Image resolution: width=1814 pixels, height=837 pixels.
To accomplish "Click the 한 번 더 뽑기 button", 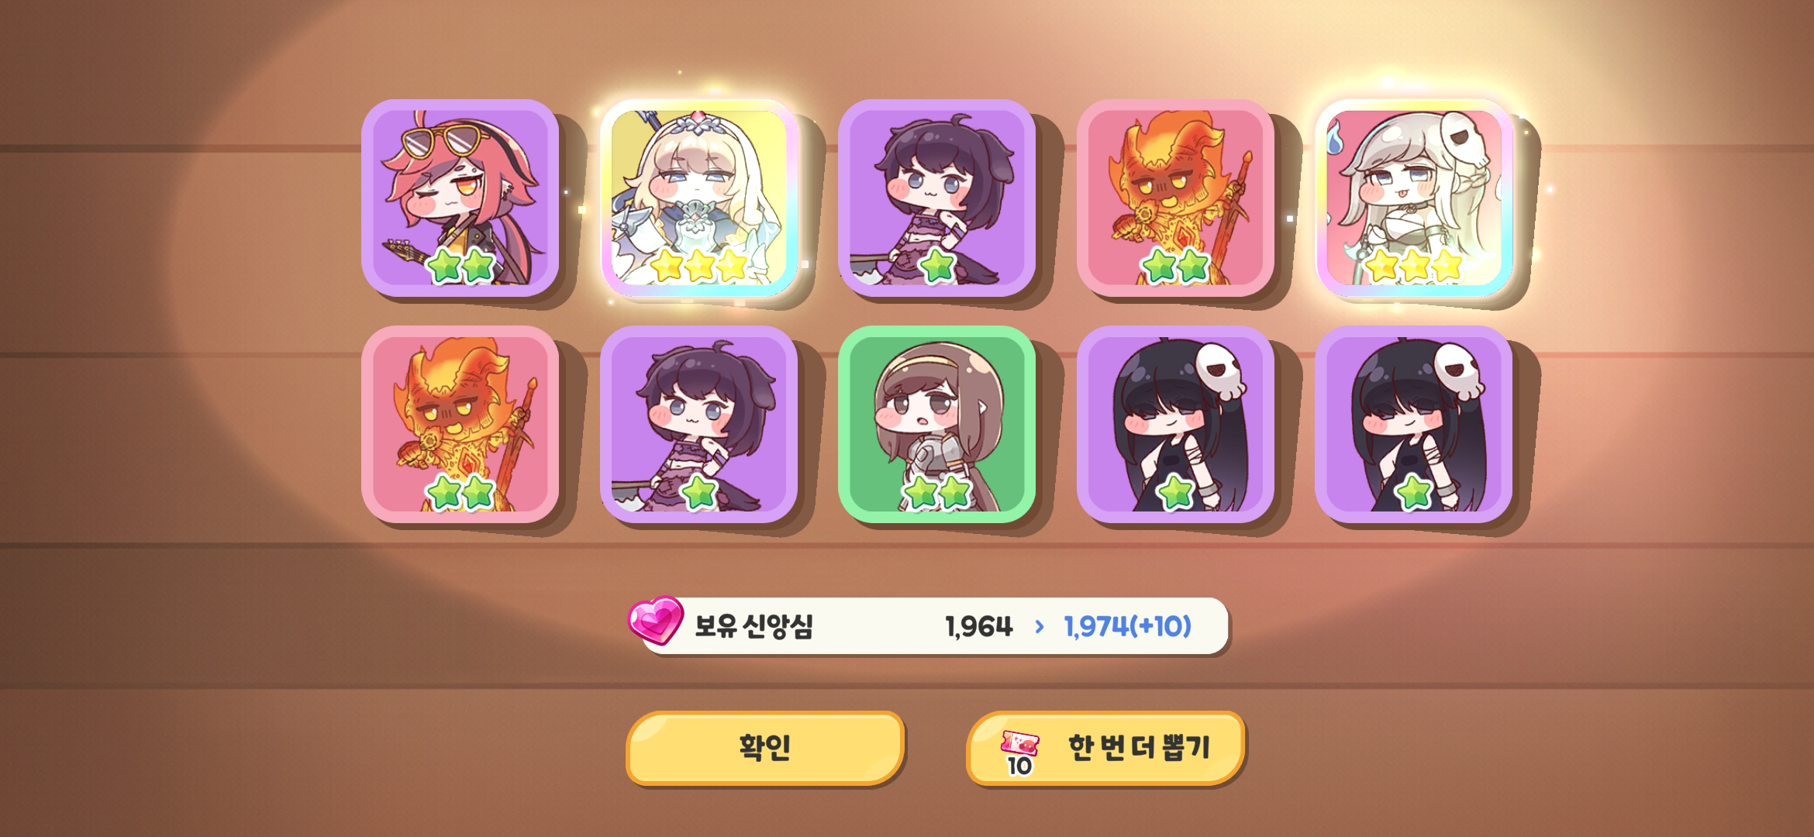I will pos(1105,748).
